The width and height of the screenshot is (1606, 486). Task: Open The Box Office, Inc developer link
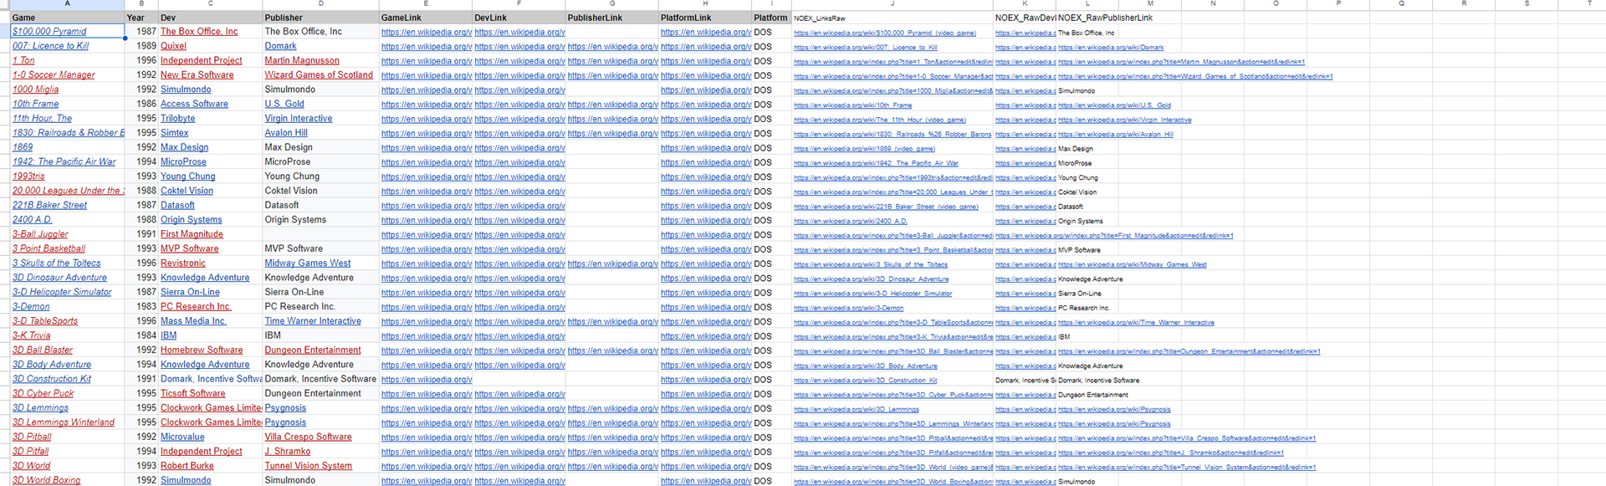[199, 32]
